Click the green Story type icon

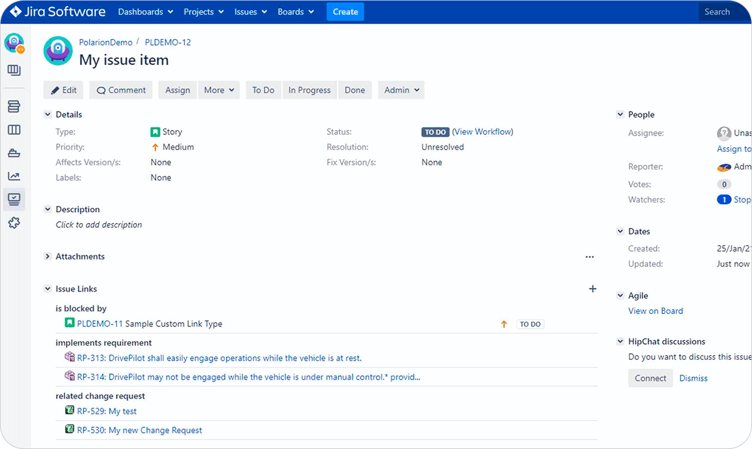[155, 132]
